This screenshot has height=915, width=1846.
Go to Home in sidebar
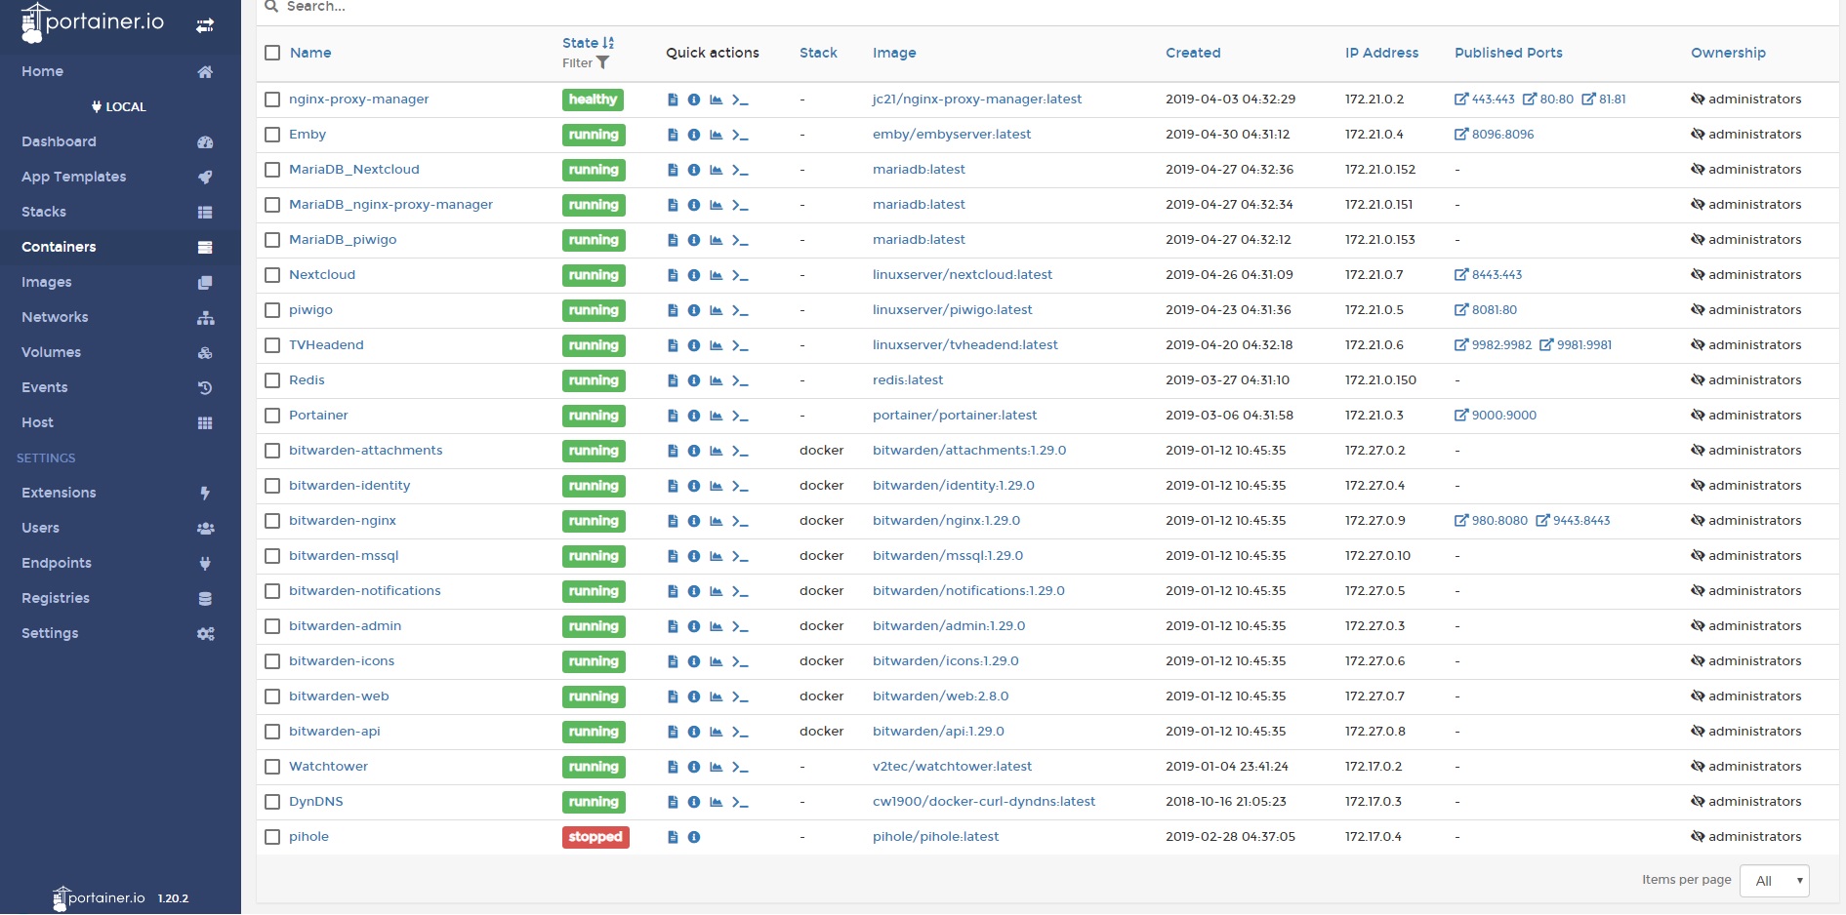pos(120,71)
